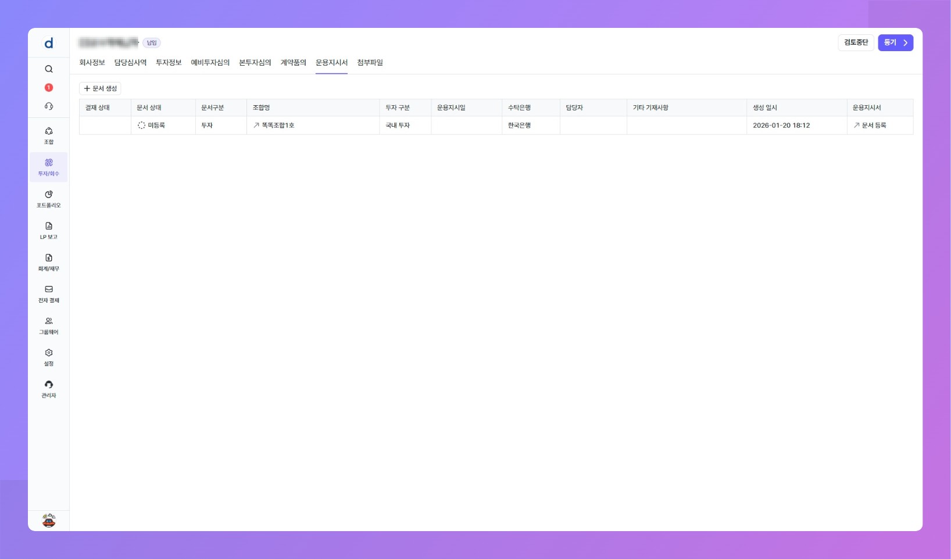951x559 pixels.
Task: Open 회계/재무 in the sidebar
Action: (49, 262)
